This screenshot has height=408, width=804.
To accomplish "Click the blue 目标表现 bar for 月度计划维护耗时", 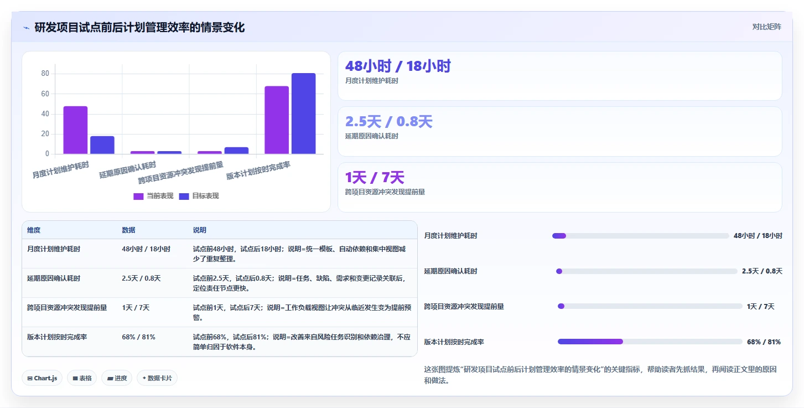I will (102, 145).
